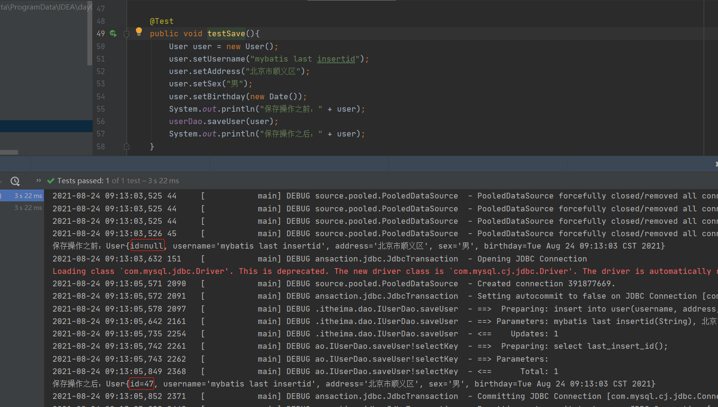Click userDao.saveUser(user) statement
The height and width of the screenshot is (407, 718).
click(223, 121)
